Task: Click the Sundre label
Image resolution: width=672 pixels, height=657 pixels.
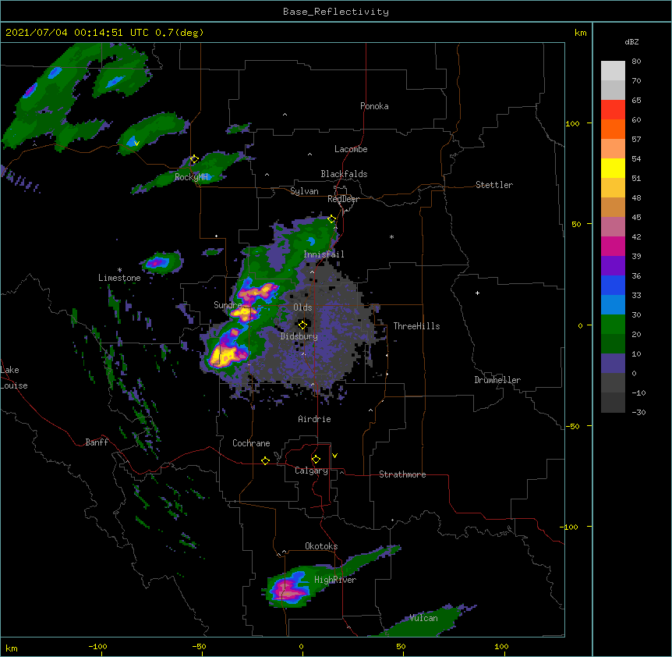Action: pos(228,305)
